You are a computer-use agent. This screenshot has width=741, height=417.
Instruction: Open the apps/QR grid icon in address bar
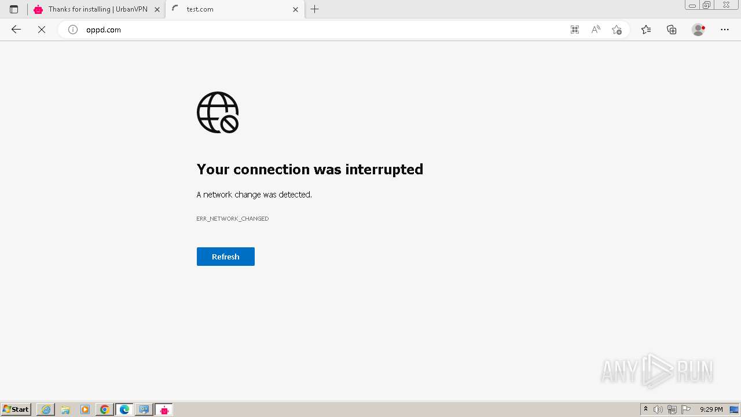click(575, 30)
